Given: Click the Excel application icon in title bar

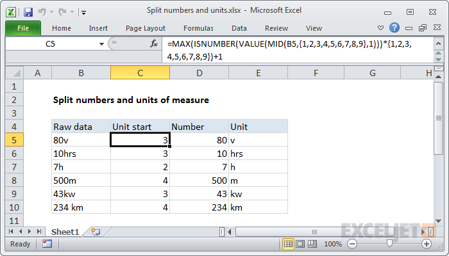Looking at the screenshot, I should click(11, 12).
